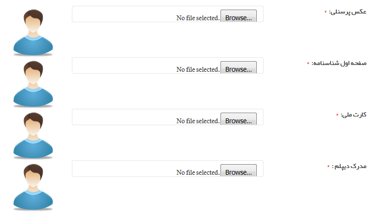Image resolution: width=373 pixels, height=220 pixels.
Task: Click the کارت ملی field label
Action: [354, 115]
